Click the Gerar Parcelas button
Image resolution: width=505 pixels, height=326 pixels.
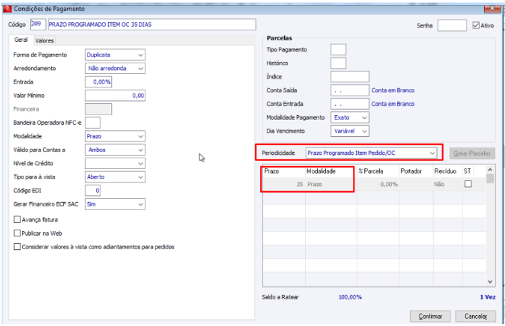(472, 154)
